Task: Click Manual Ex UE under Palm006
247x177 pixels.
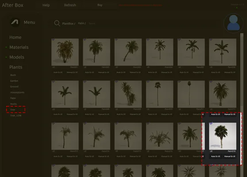Action: click(230, 72)
